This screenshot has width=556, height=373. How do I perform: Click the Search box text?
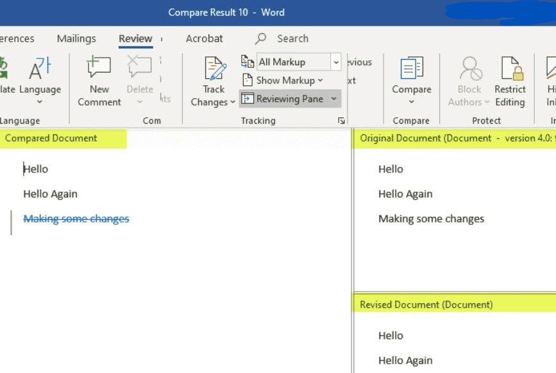click(x=292, y=38)
